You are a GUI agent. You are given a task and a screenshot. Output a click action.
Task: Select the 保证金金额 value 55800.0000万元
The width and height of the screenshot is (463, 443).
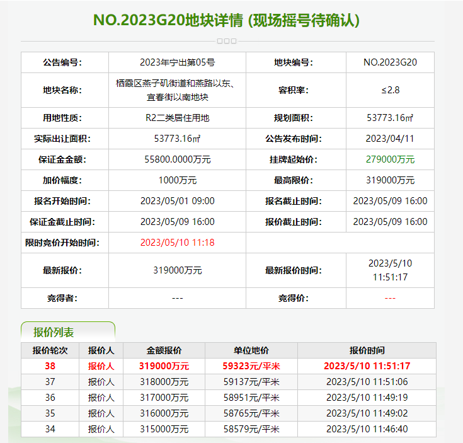point(177,159)
